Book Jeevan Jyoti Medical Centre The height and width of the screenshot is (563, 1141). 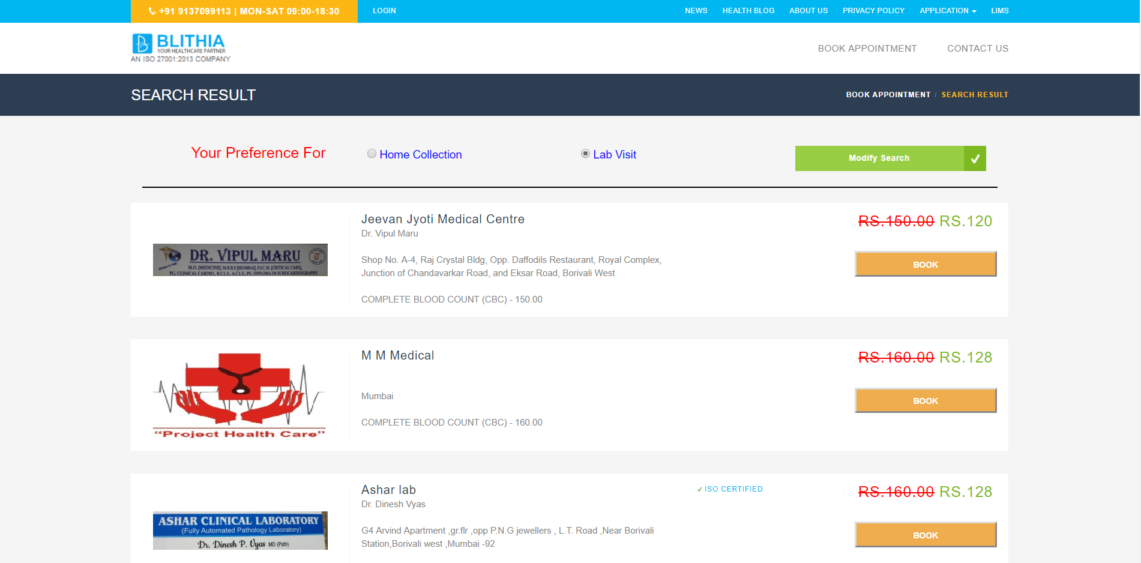pos(926,264)
